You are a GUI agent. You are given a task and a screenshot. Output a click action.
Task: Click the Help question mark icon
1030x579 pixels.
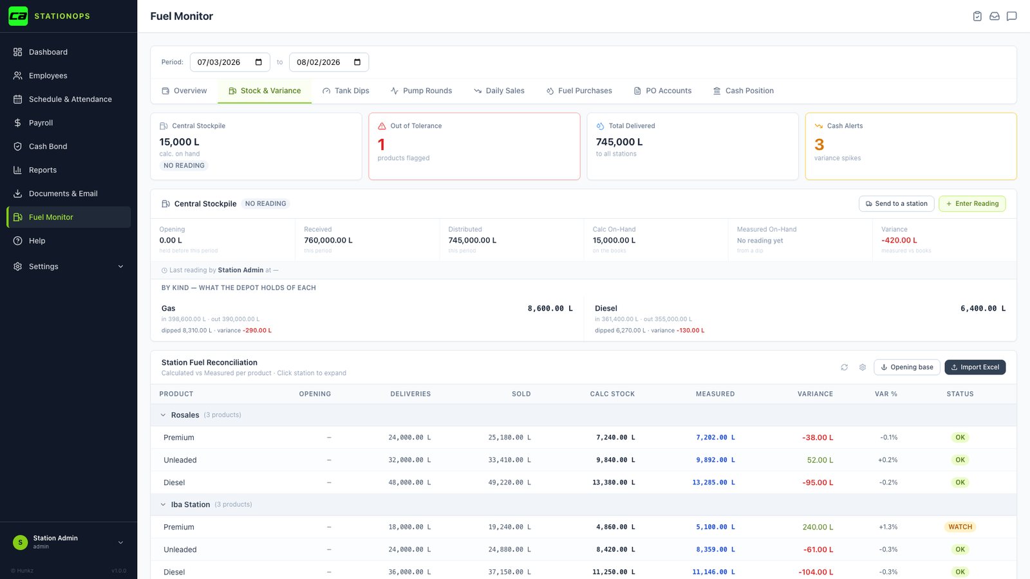click(18, 241)
